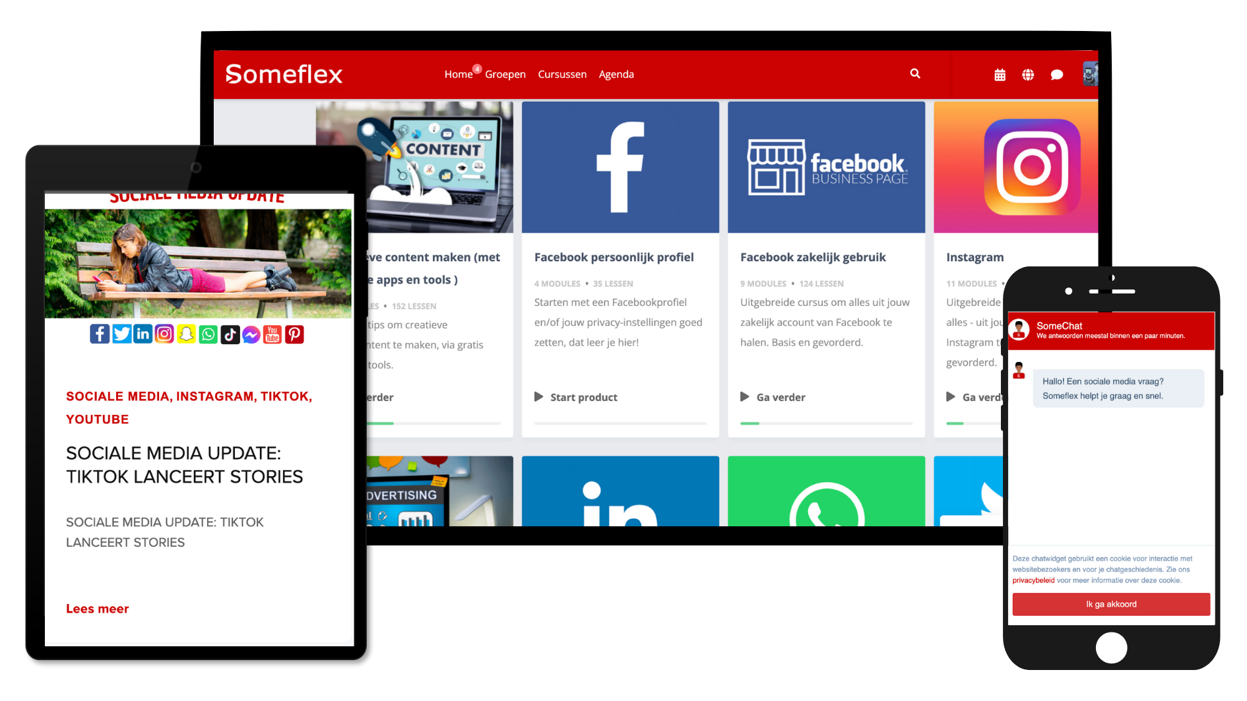The width and height of the screenshot is (1247, 701).
Task: Open the Advertising course thumbnail
Action: tap(439, 491)
